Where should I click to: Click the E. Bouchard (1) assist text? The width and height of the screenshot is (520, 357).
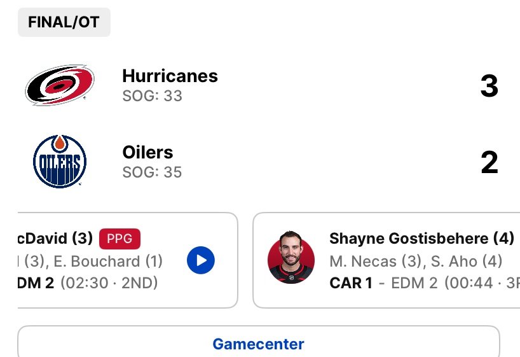[108, 262]
